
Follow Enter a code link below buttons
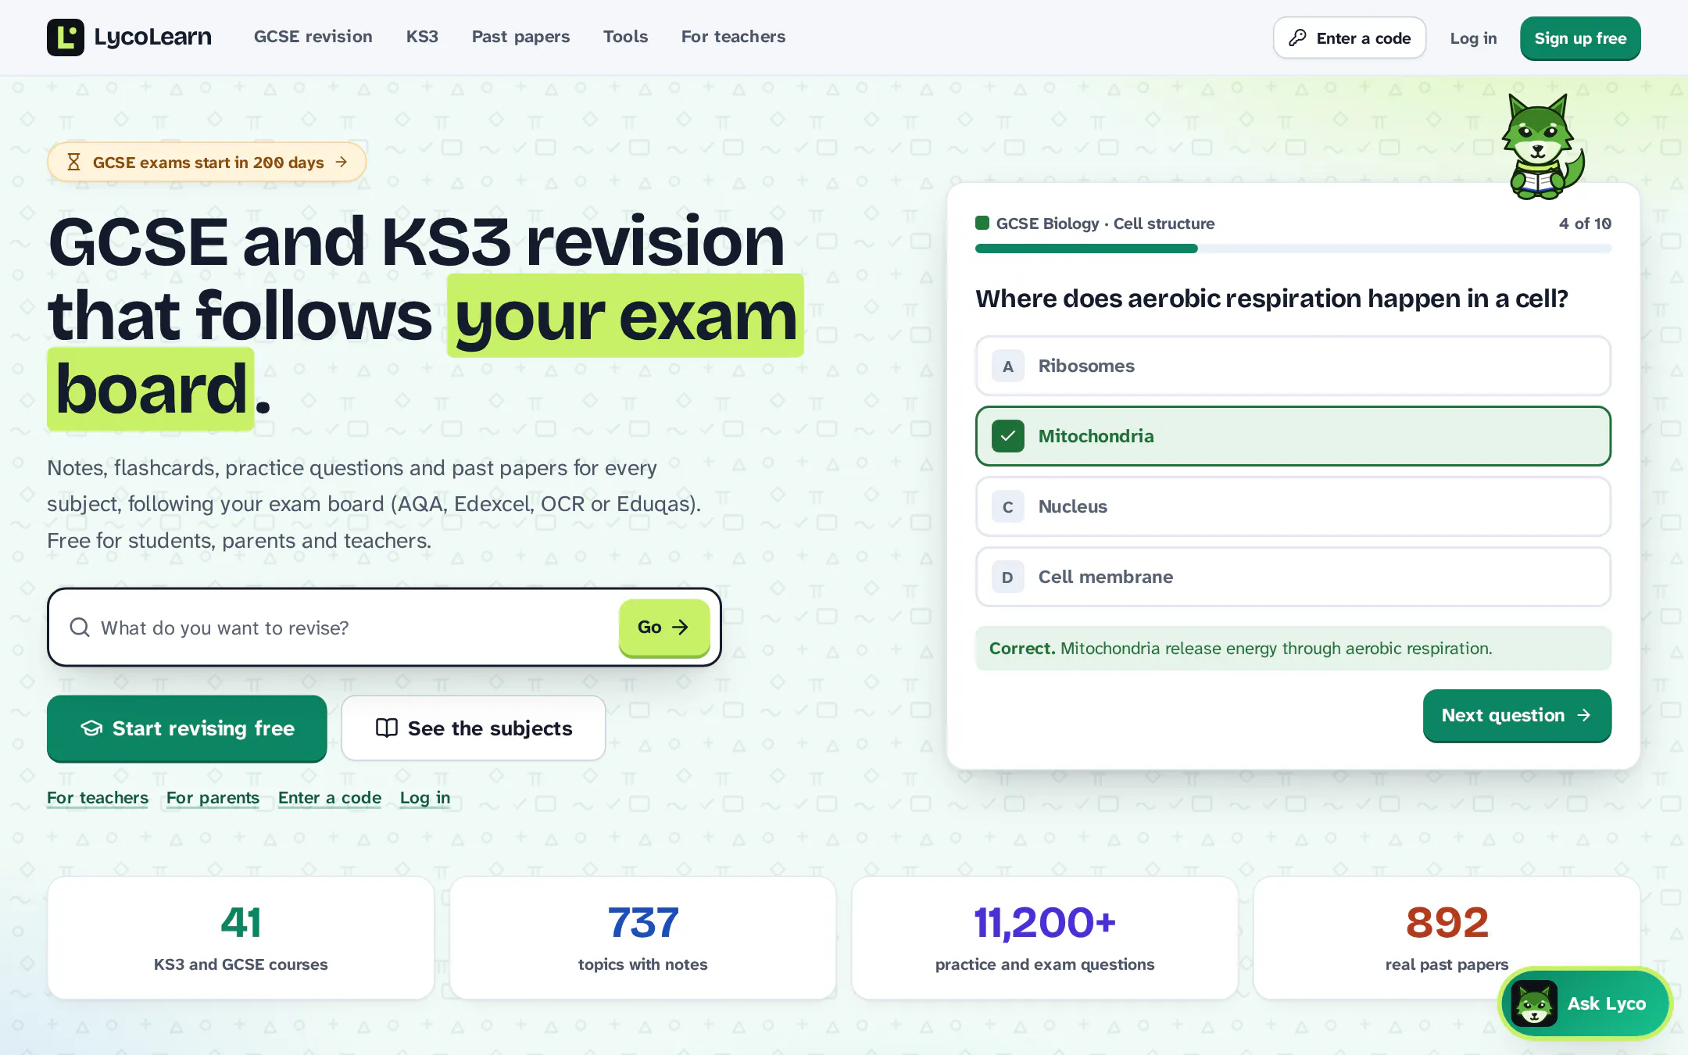(330, 798)
